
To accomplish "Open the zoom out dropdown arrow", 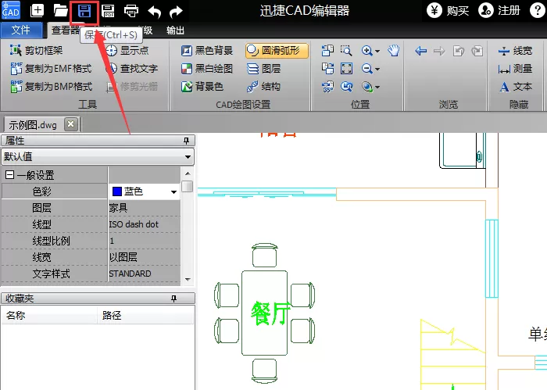I will (377, 69).
